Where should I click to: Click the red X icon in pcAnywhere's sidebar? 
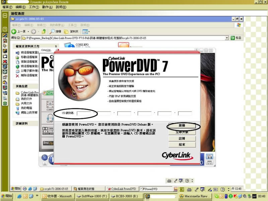click(5, 61)
